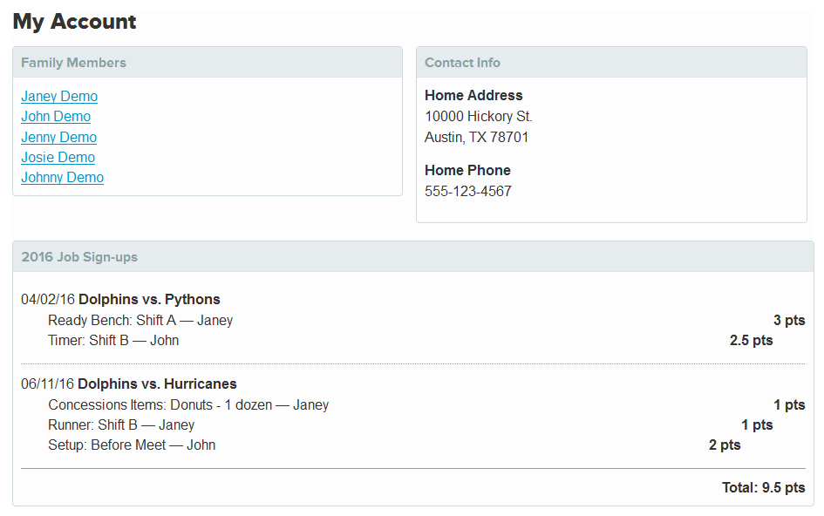The width and height of the screenshot is (824, 516).
Task: Click the Ready Bench: Shift A — Janey entry
Action: click(140, 321)
